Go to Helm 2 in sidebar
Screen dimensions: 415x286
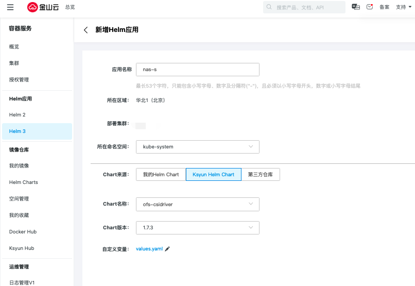point(18,115)
